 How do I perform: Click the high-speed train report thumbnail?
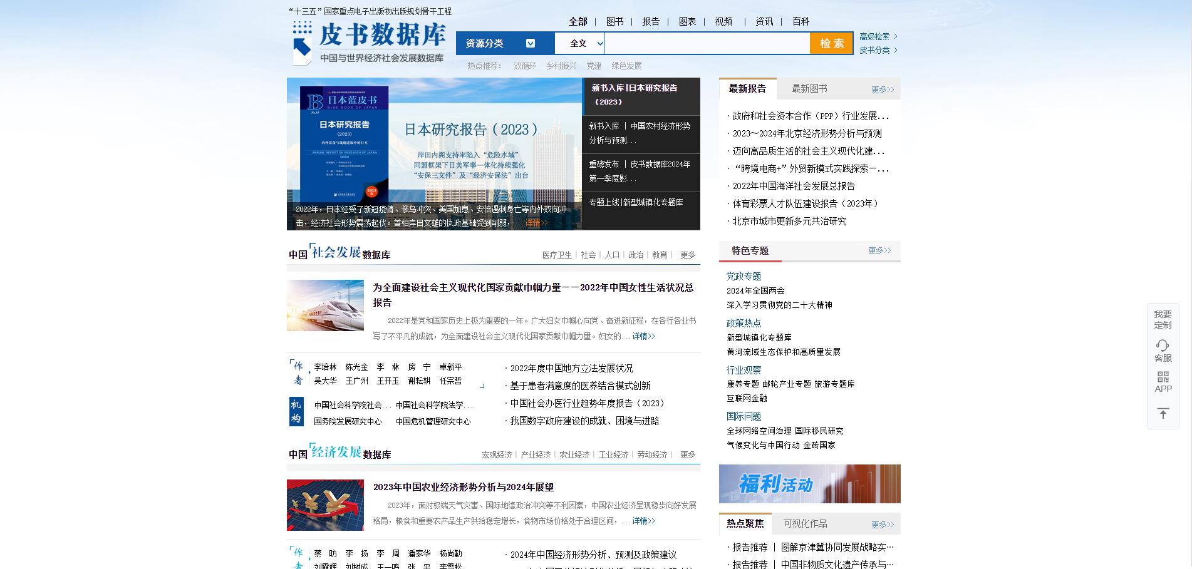(325, 305)
